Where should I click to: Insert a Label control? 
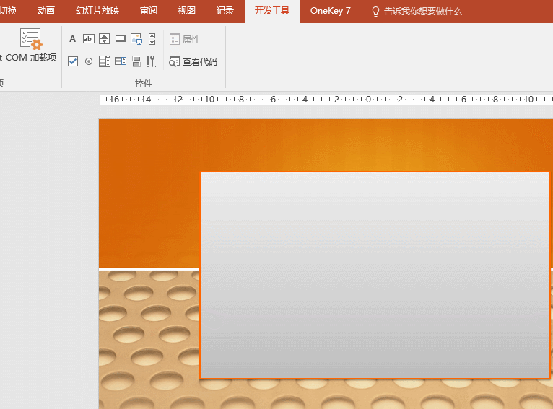[x=73, y=39]
